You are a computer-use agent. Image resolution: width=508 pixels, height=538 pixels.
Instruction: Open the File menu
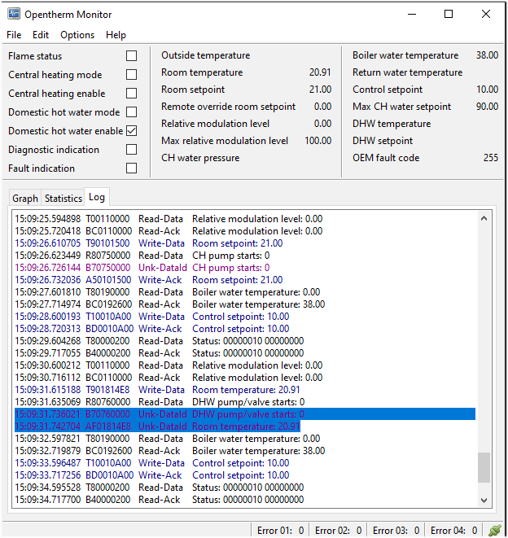click(14, 35)
